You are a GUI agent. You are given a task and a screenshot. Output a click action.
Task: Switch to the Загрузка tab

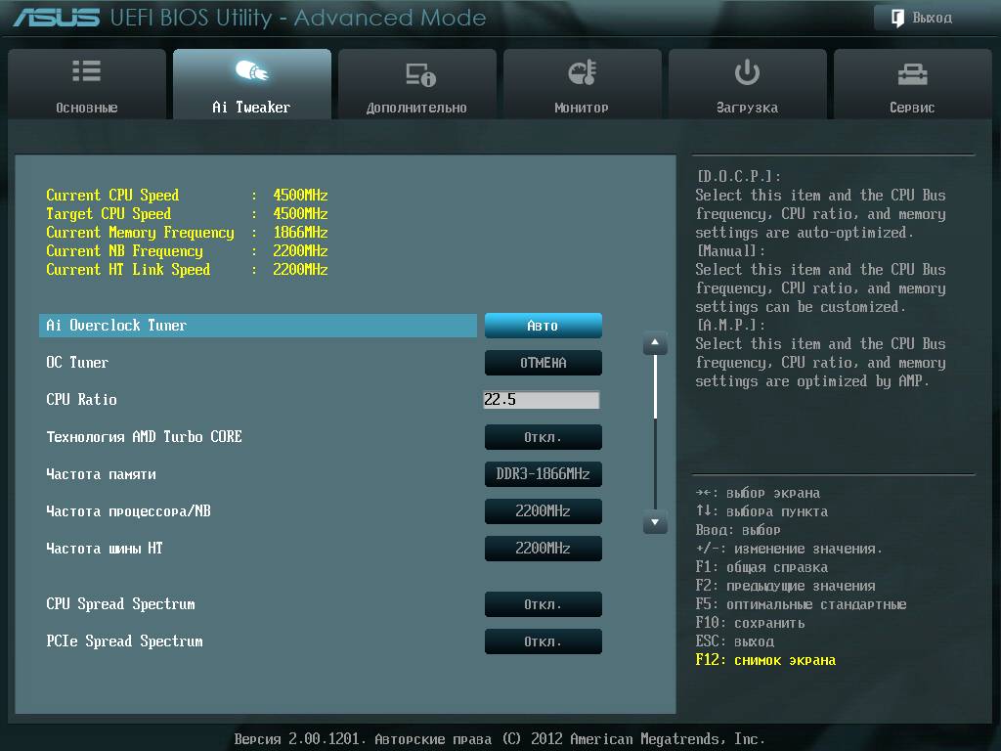[x=747, y=86]
